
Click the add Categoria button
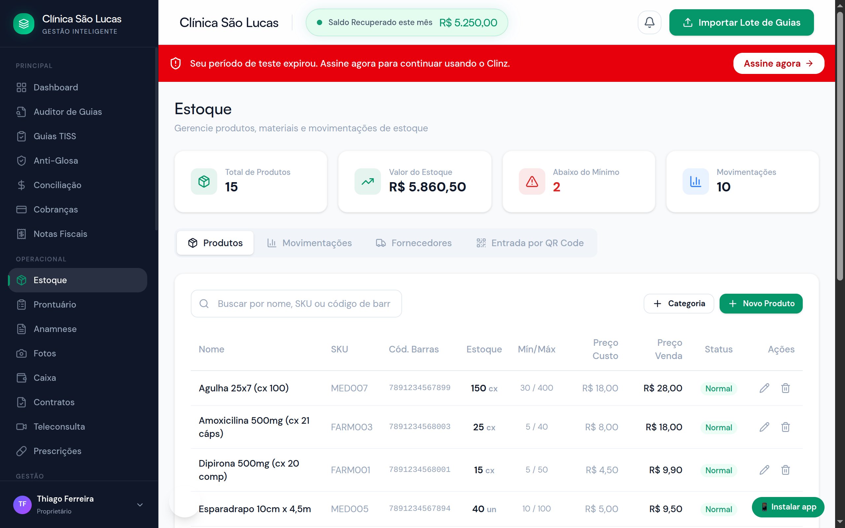[678, 304]
